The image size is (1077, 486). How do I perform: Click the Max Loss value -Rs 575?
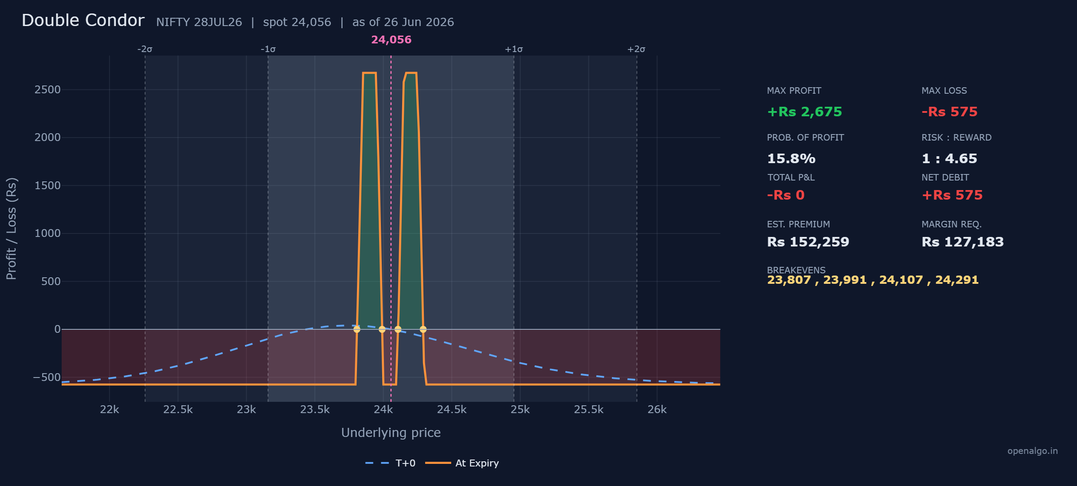(949, 112)
